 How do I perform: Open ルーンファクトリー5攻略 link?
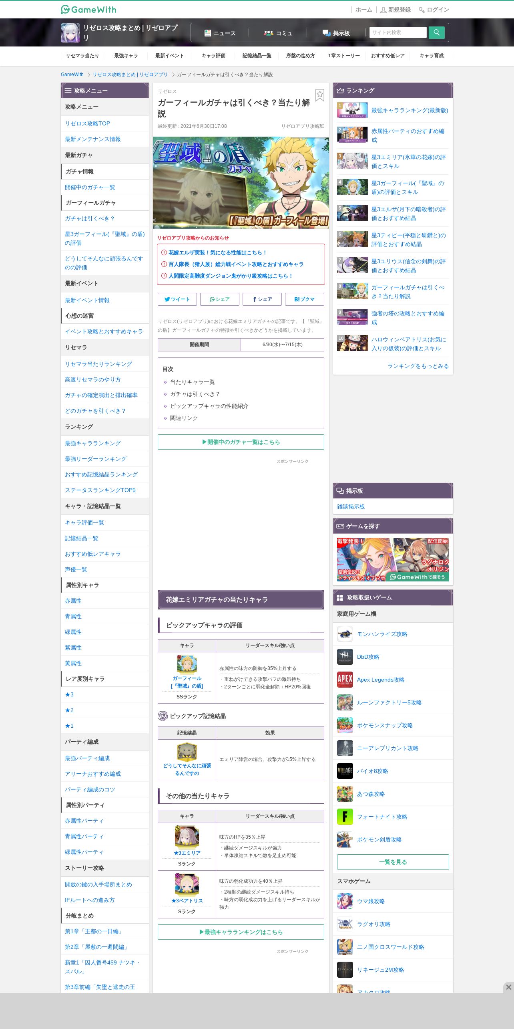tap(390, 702)
